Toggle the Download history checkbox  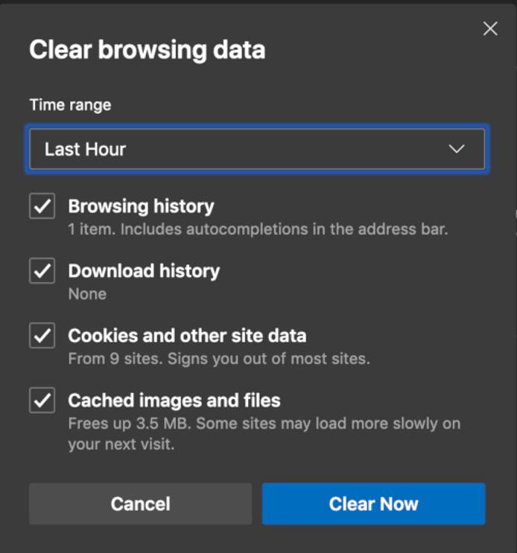(42, 271)
